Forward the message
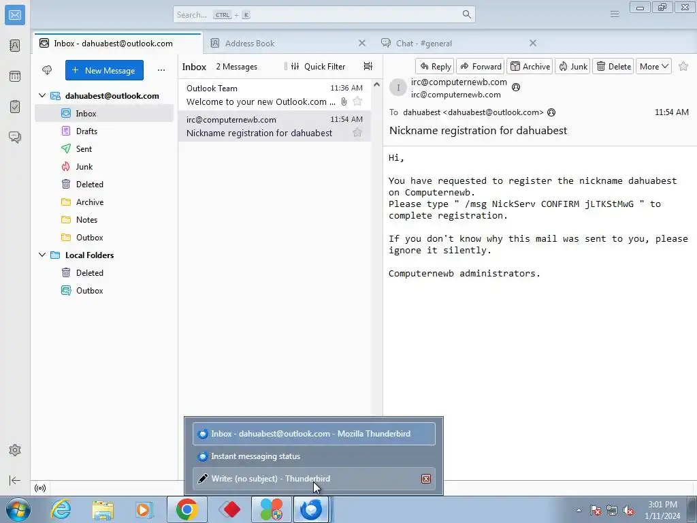 click(x=481, y=66)
